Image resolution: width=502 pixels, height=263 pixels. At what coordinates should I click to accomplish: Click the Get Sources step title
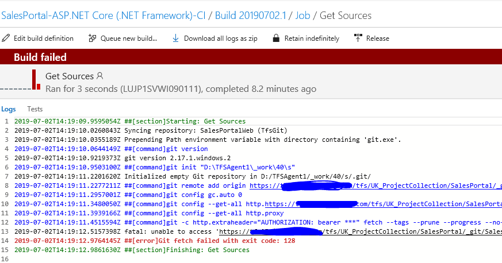[x=70, y=76]
